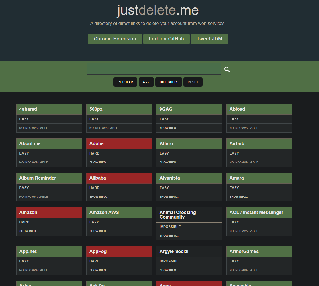Image resolution: width=319 pixels, height=286 pixels.
Task: Click the directory tagline text
Action: pos(158,24)
